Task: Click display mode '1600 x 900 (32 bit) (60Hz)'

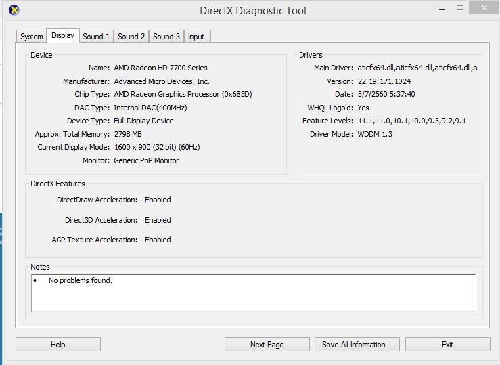Action: [157, 147]
